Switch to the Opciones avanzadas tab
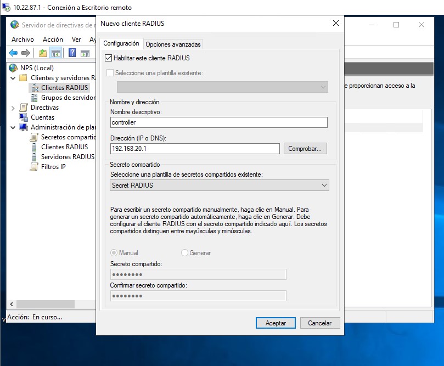Screen dimensions: 444x366 click(x=173, y=44)
